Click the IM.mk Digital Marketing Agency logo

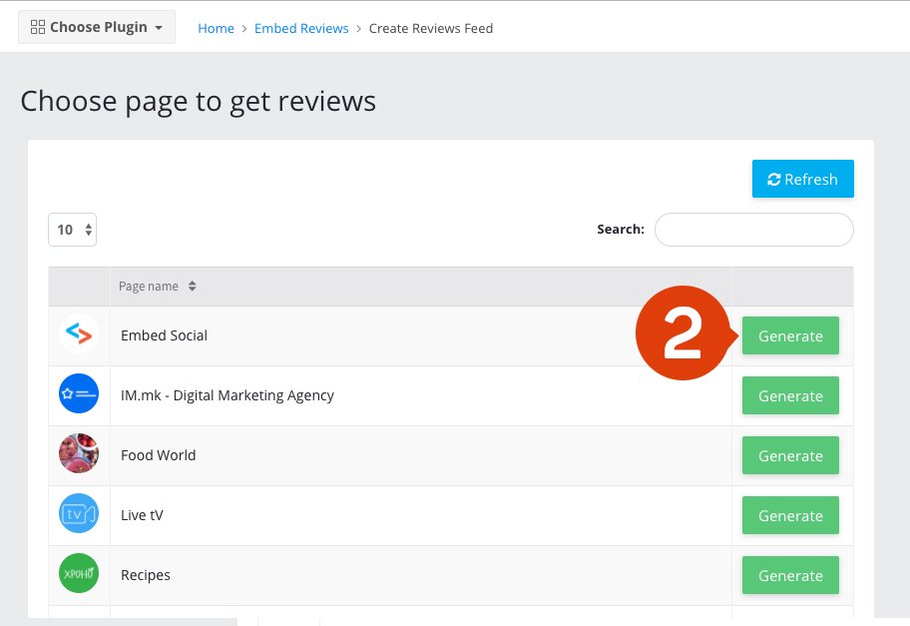[x=79, y=393]
